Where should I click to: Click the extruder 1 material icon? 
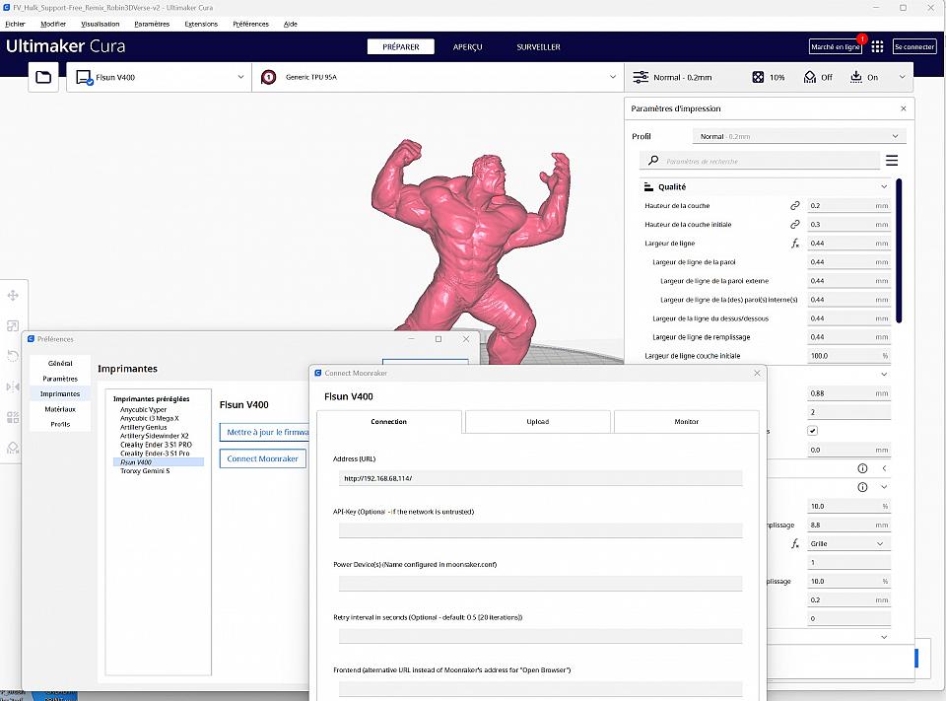tap(268, 77)
